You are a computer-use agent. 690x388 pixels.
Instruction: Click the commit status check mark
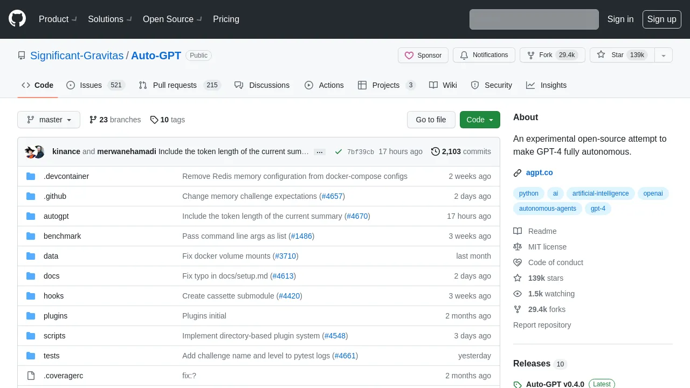[339, 152]
